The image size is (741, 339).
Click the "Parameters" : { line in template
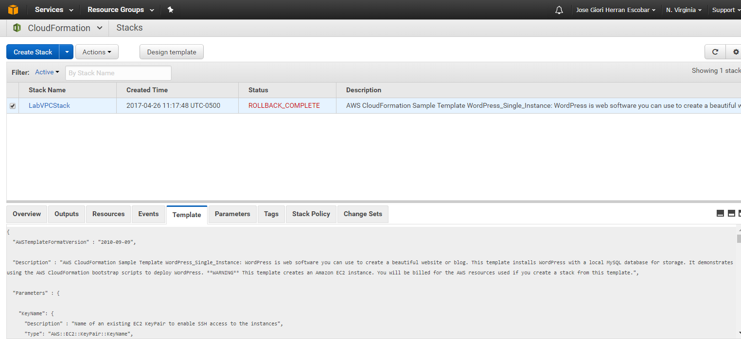(x=36, y=293)
